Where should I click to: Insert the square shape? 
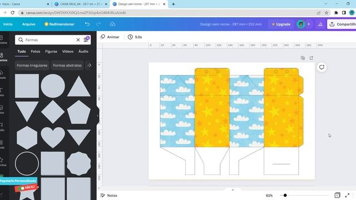pyautogui.click(x=27, y=86)
